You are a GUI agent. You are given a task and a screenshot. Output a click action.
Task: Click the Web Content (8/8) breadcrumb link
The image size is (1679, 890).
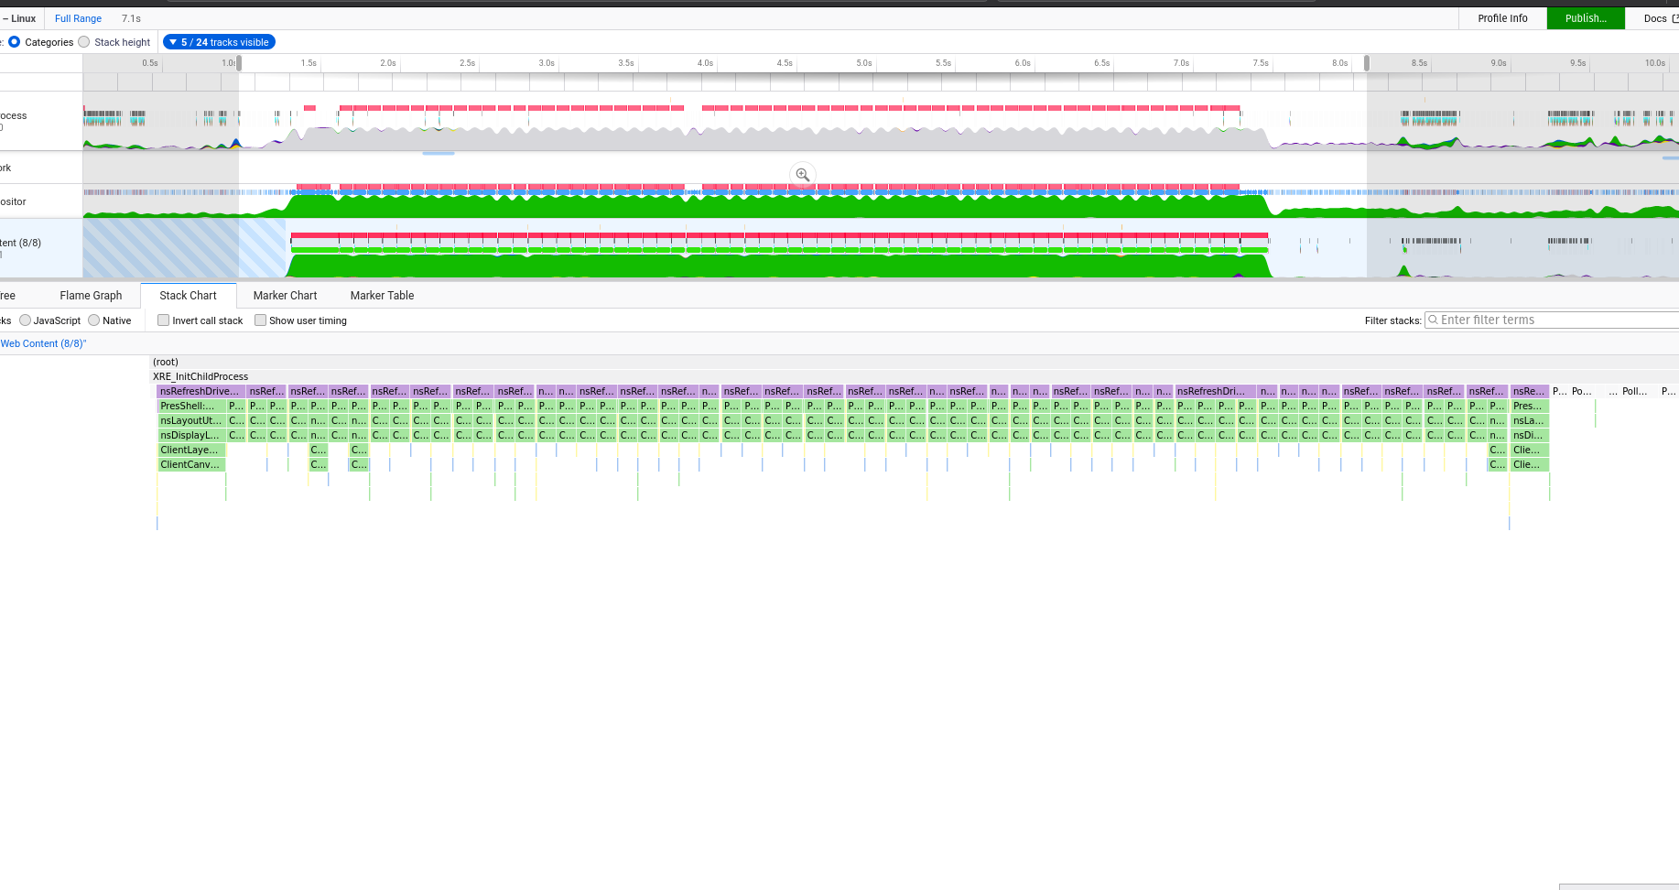[x=43, y=343]
